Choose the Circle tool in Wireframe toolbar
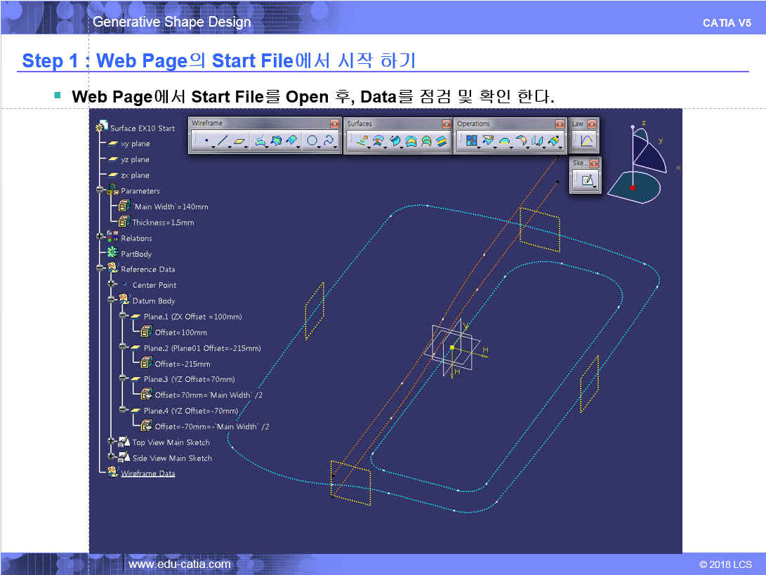 point(313,141)
